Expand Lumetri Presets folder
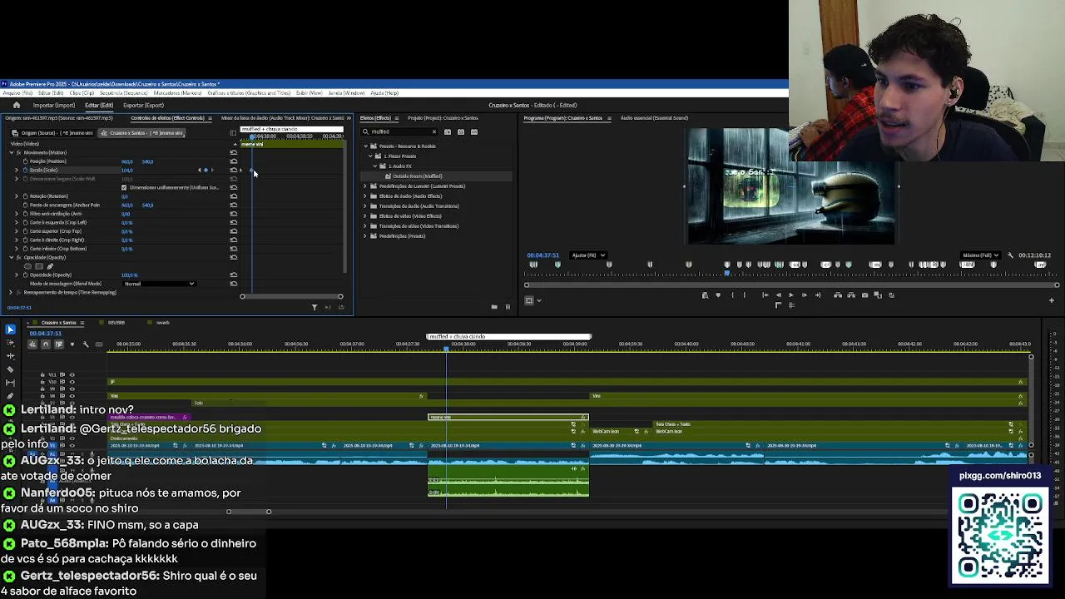The height and width of the screenshot is (599, 1065). point(364,186)
